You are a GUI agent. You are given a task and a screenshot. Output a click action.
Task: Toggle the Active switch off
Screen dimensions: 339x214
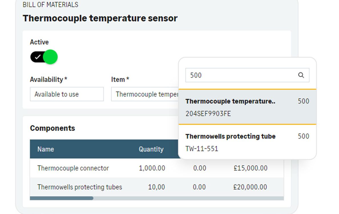coord(44,57)
